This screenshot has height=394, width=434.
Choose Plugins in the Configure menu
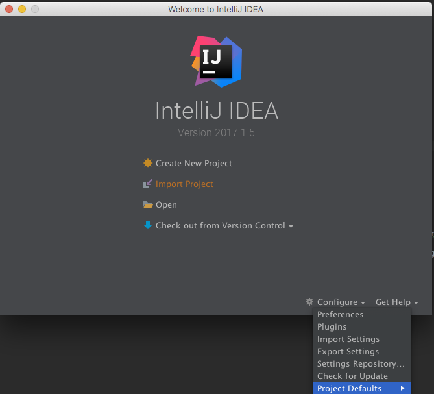click(332, 326)
